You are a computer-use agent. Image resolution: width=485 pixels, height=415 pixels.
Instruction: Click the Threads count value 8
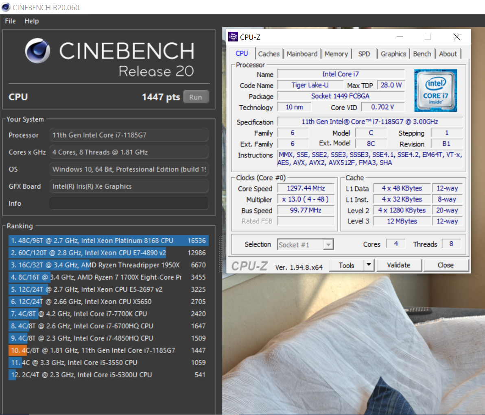coord(451,244)
